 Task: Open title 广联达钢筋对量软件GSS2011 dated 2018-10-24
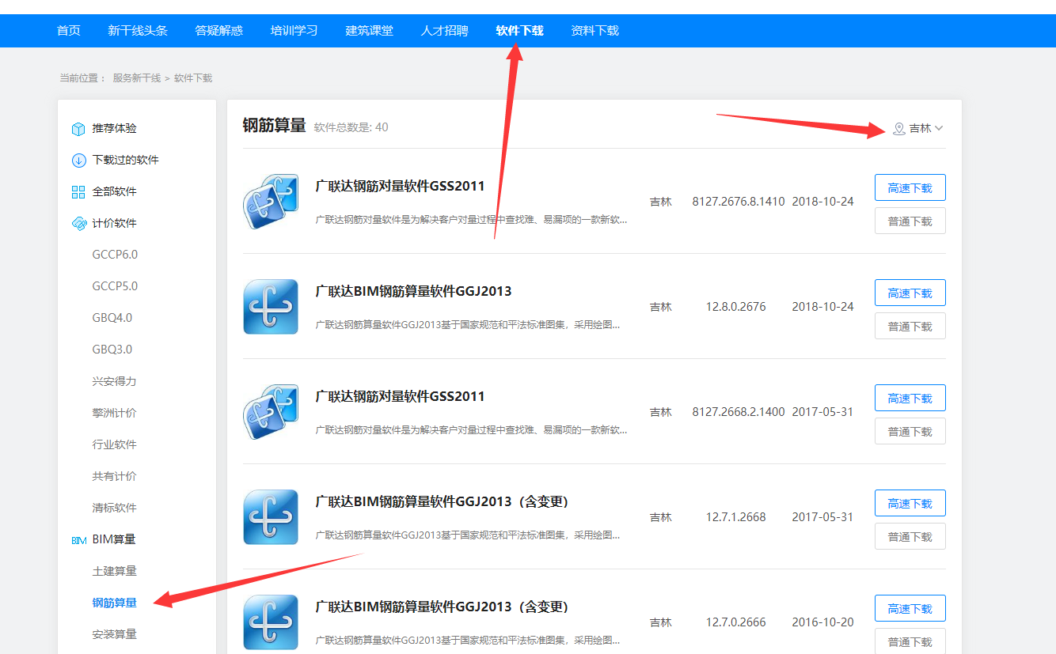coord(400,187)
